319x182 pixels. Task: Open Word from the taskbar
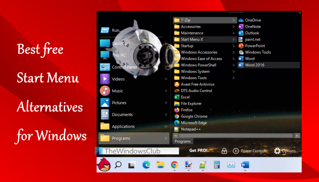click(245, 165)
